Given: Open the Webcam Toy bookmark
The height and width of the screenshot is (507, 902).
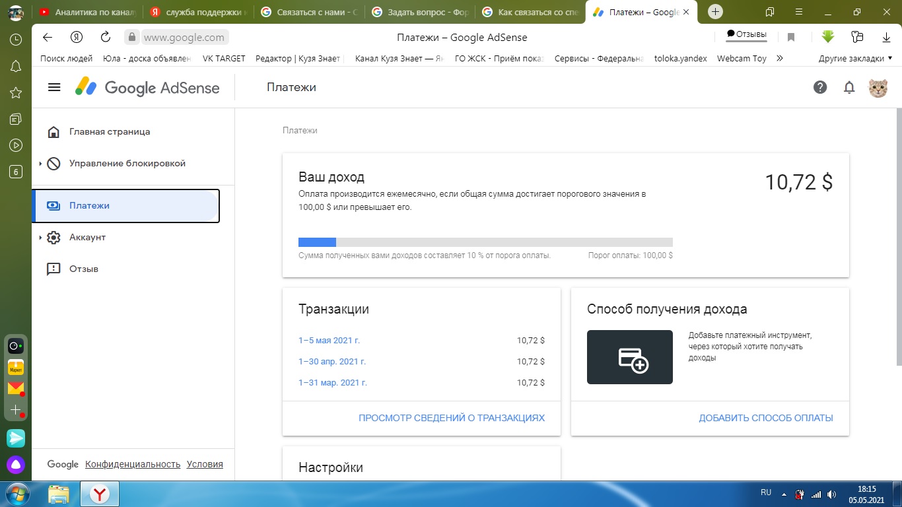Looking at the screenshot, I should click(742, 58).
